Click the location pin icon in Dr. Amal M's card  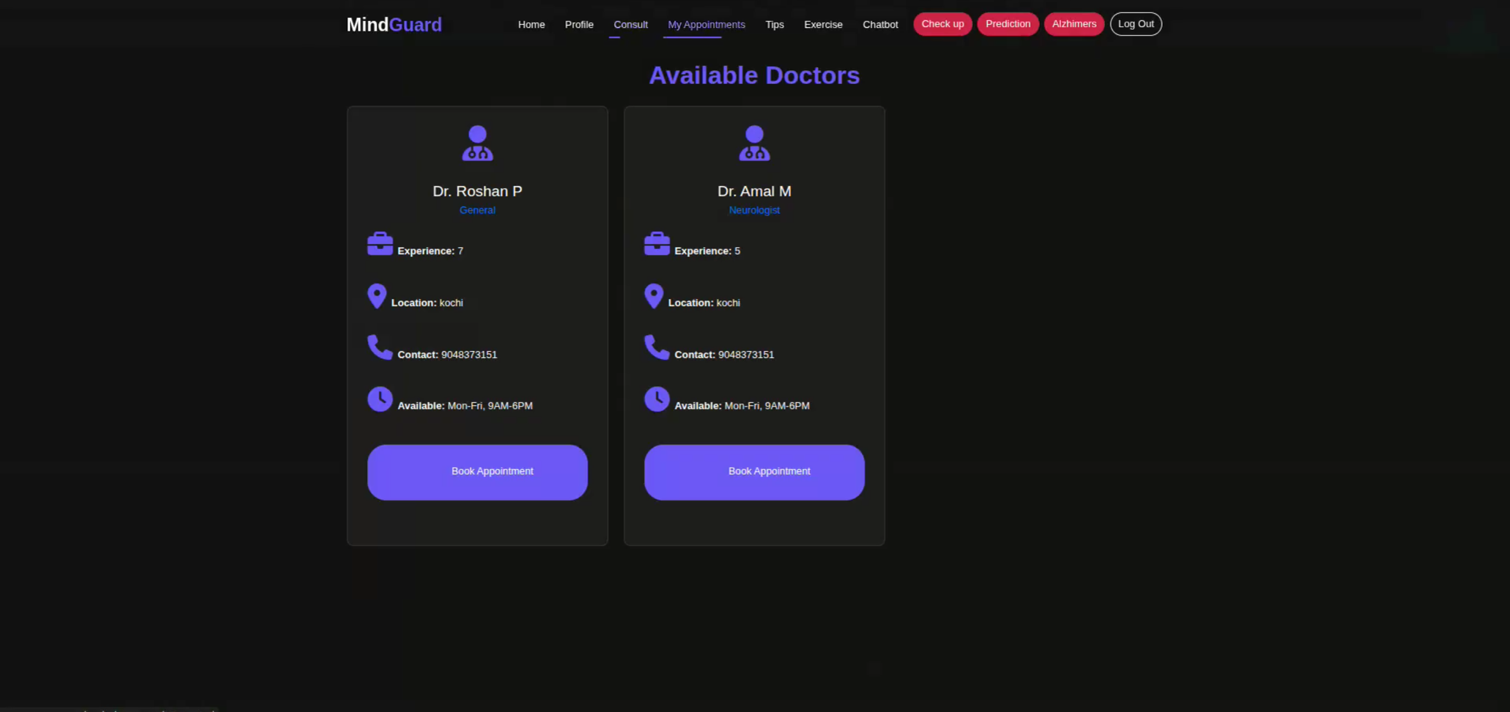654,296
